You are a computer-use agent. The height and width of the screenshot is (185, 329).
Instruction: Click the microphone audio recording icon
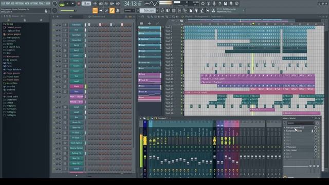coord(214,4)
